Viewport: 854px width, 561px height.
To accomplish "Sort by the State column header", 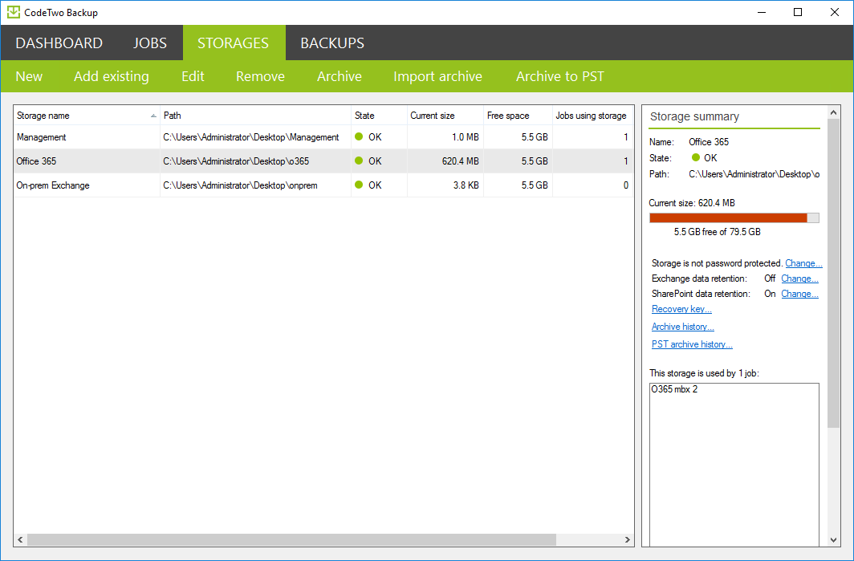I will [x=379, y=116].
